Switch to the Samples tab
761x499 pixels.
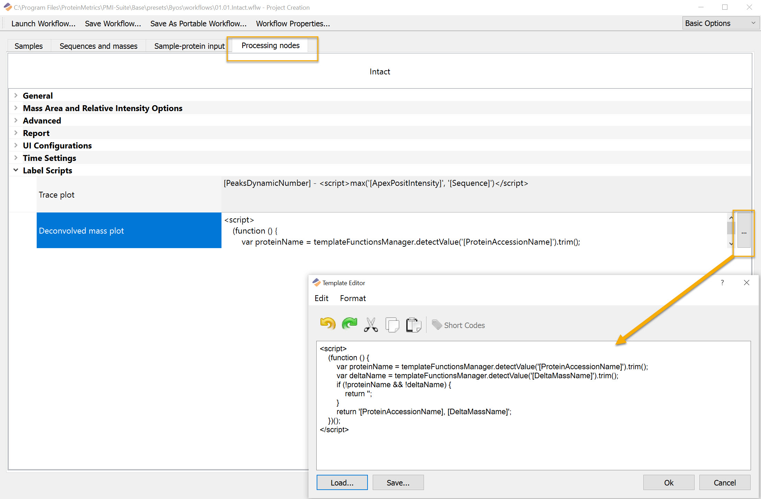(x=29, y=46)
